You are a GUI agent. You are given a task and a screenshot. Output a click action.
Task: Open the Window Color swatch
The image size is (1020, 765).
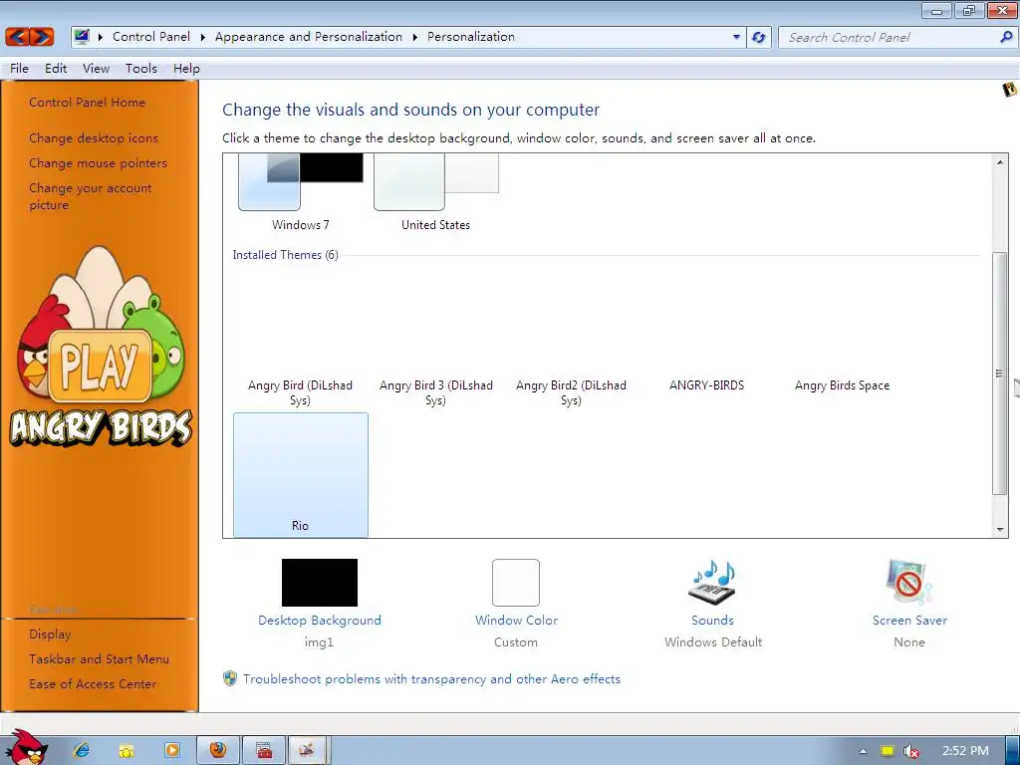tap(516, 582)
